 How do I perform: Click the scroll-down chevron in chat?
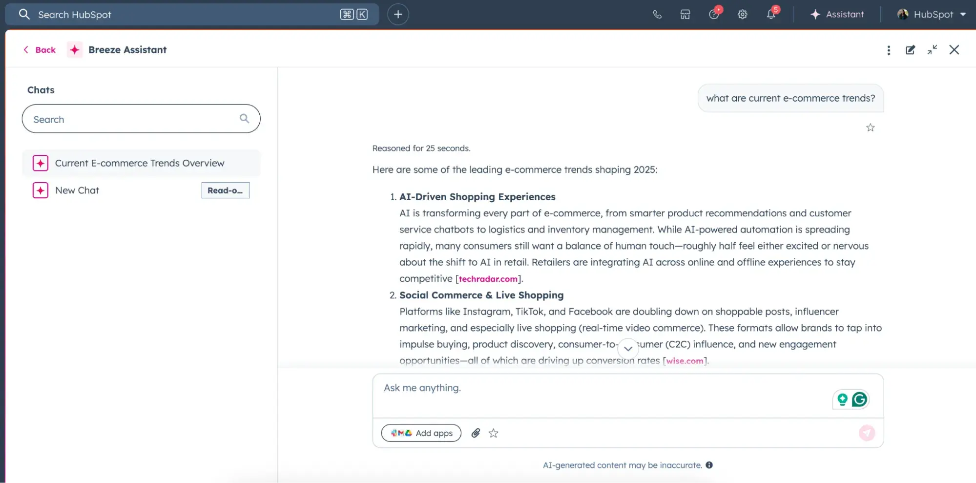(628, 349)
